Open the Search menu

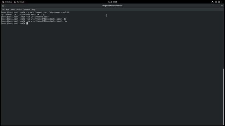coord(19,9)
